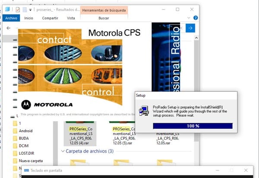Click the Motorola logo on splash screen

pos(26,105)
